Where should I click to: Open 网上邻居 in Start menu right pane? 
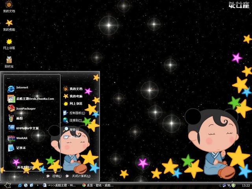[x=72, y=104]
